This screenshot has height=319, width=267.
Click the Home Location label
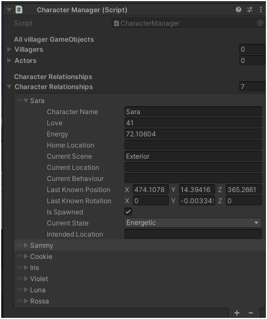[70, 145]
